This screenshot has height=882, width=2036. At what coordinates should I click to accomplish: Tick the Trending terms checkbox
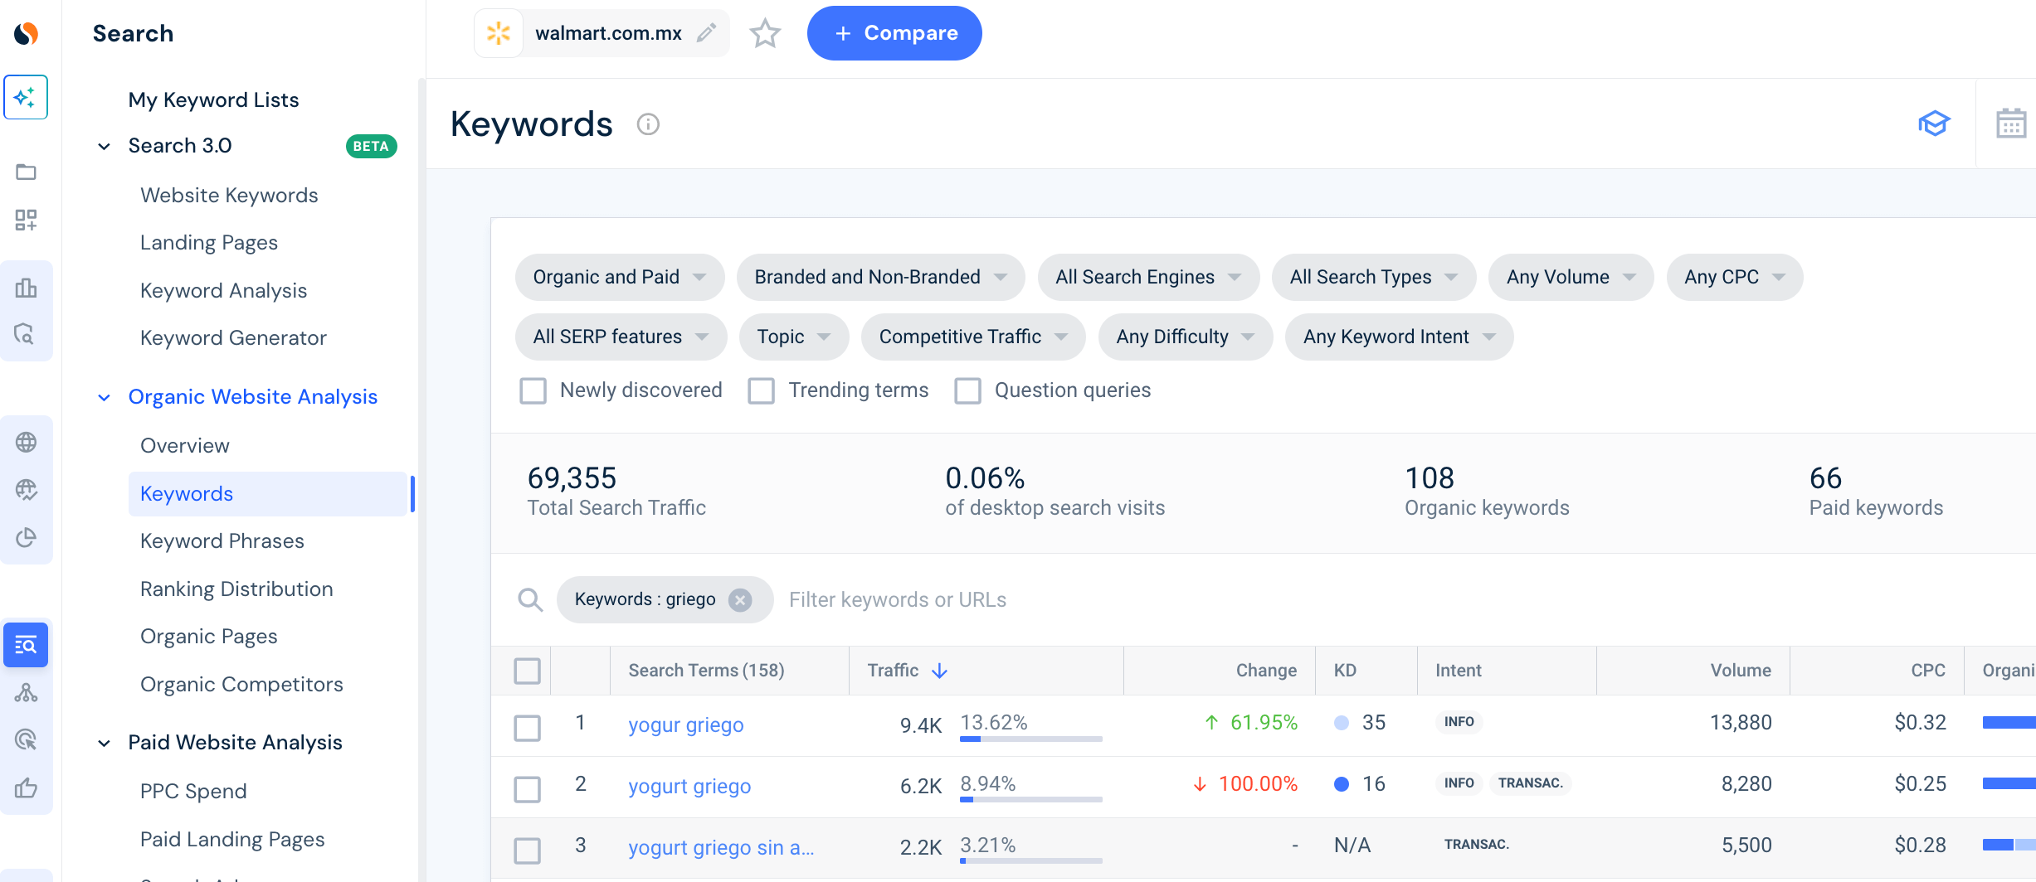pyautogui.click(x=761, y=390)
